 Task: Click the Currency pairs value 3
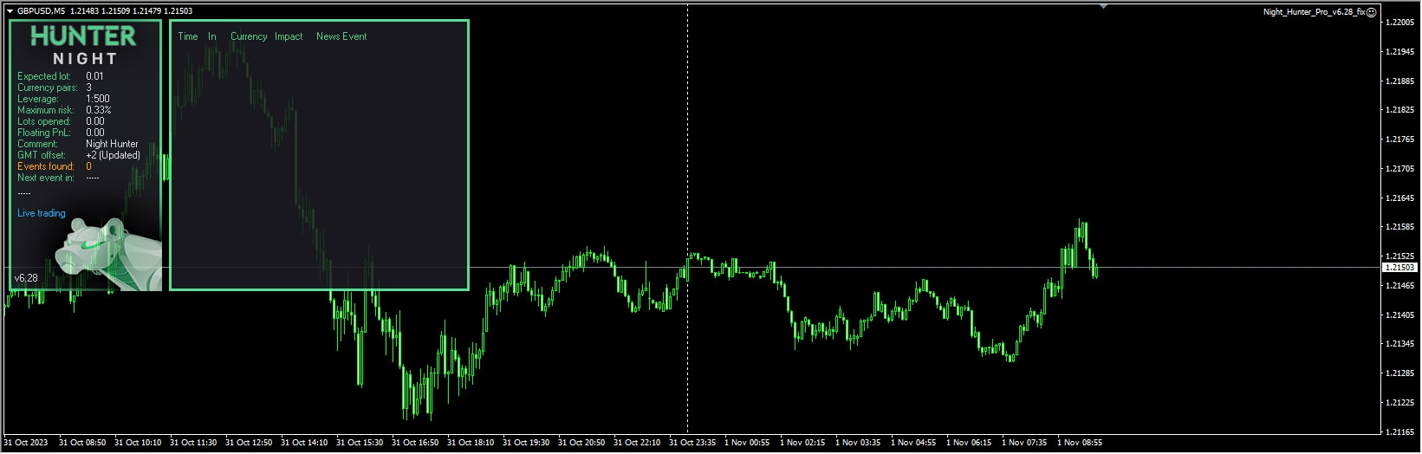[x=88, y=88]
